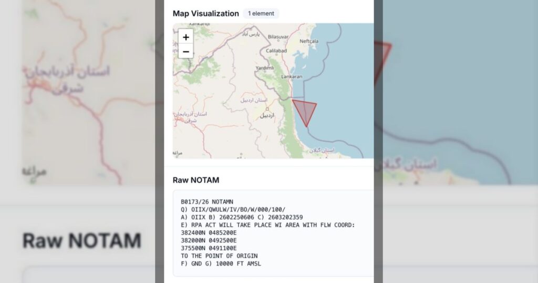Click the "1 element" badge

point(261,14)
